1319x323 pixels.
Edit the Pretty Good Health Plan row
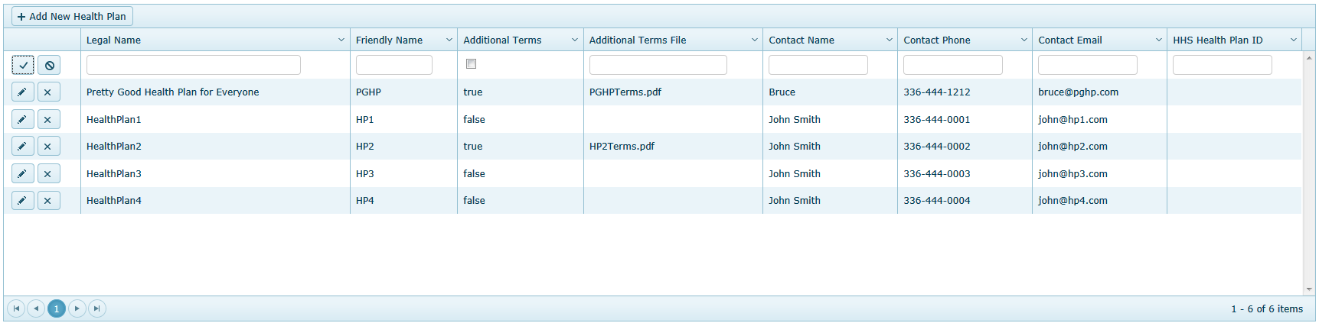23,92
